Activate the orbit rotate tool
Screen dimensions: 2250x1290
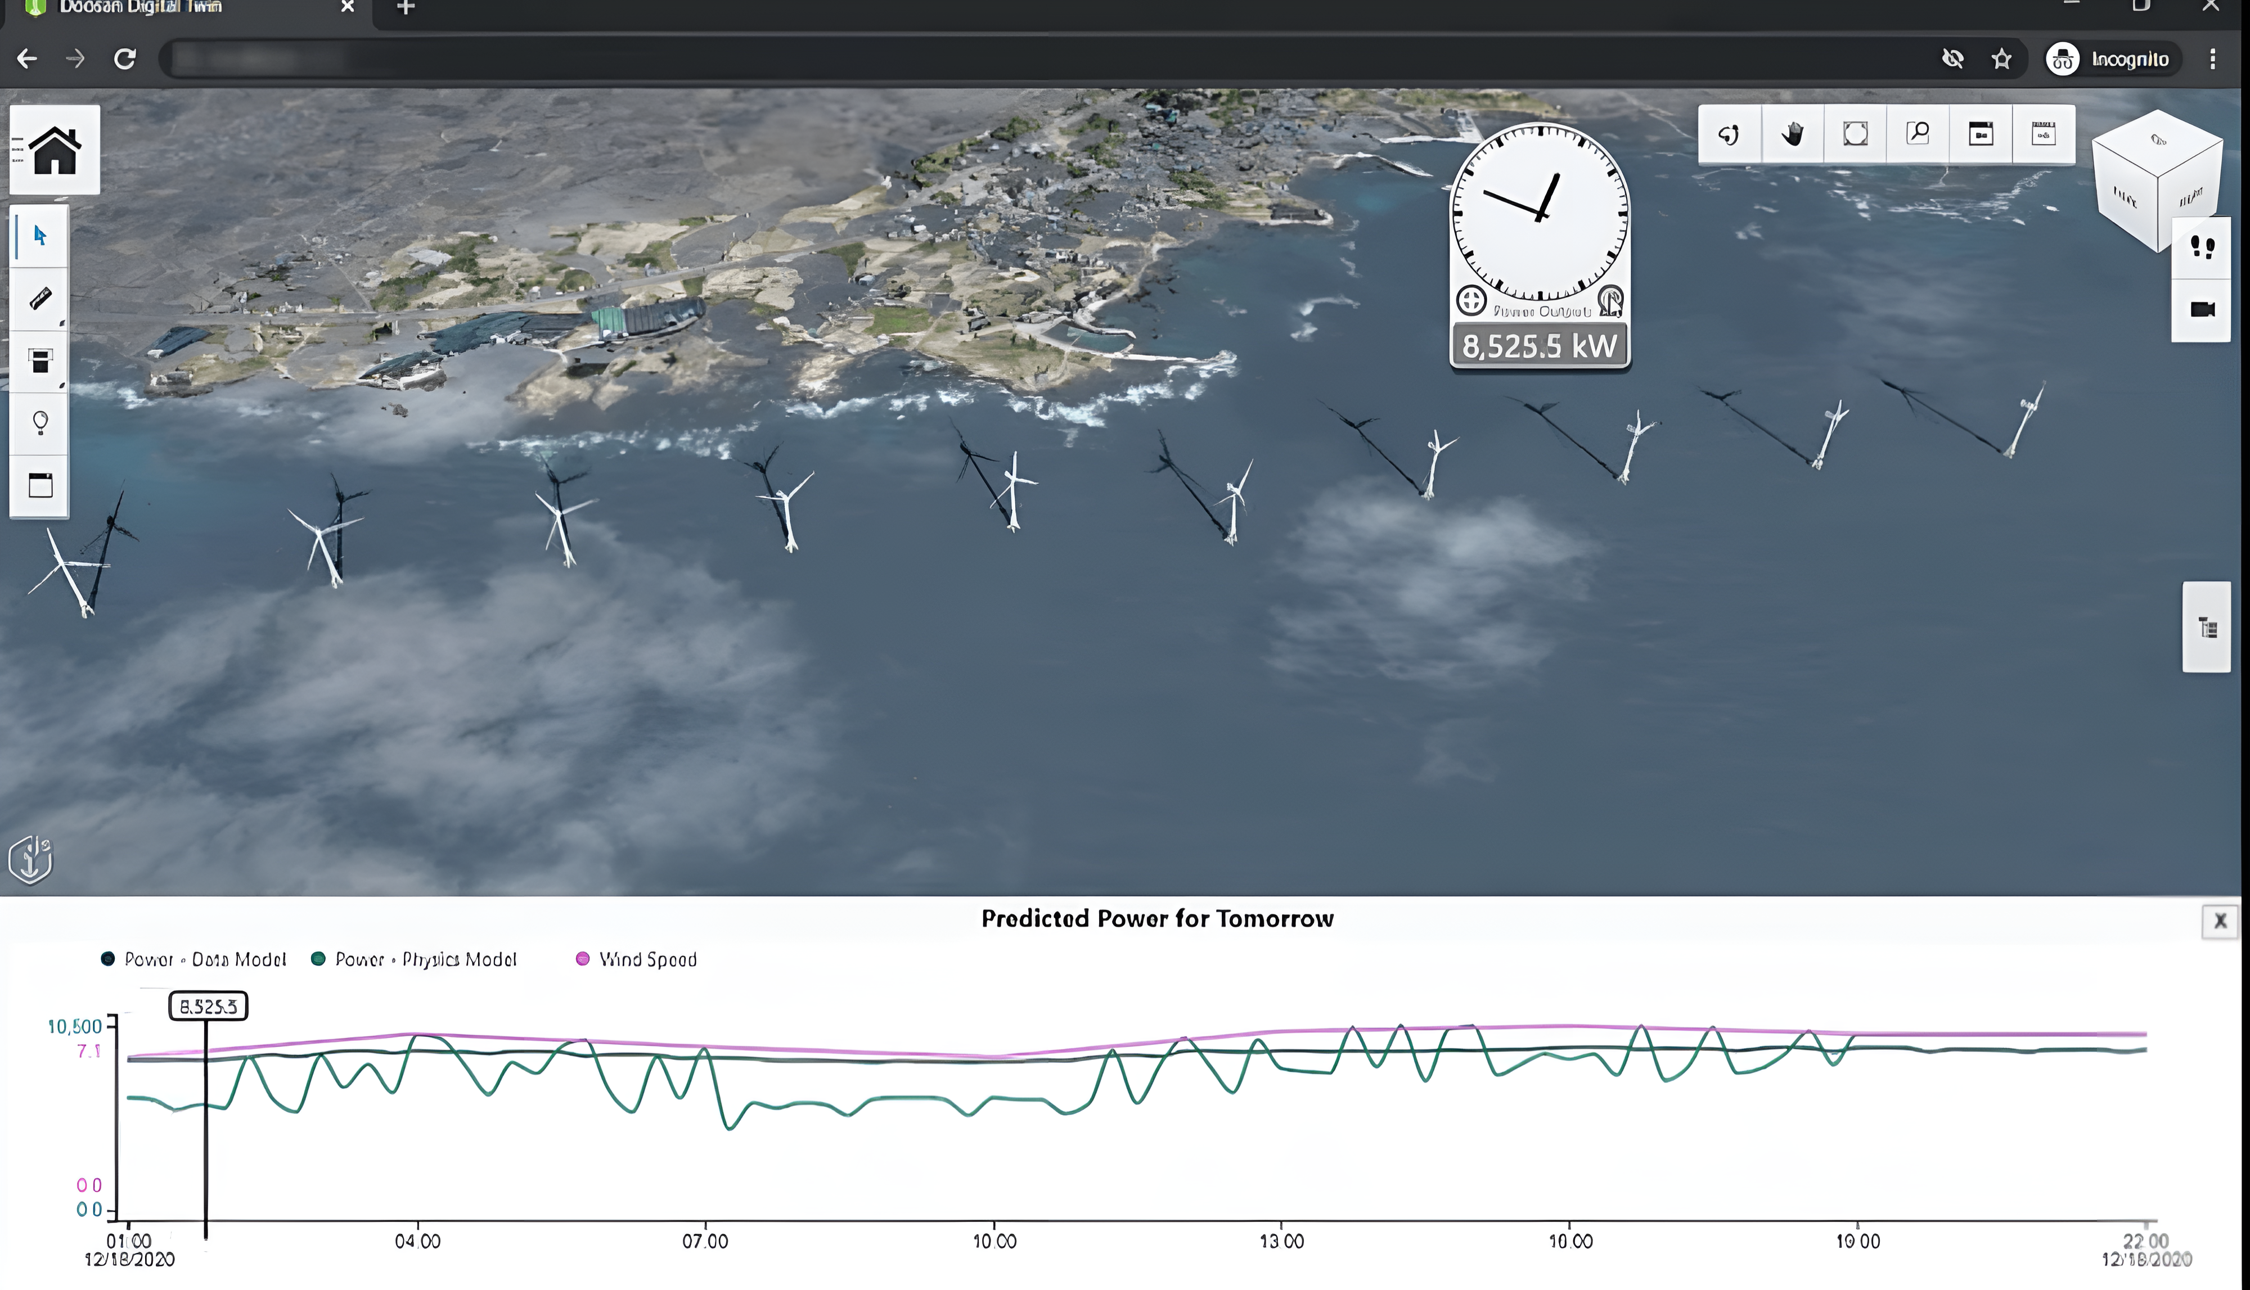click(1728, 134)
